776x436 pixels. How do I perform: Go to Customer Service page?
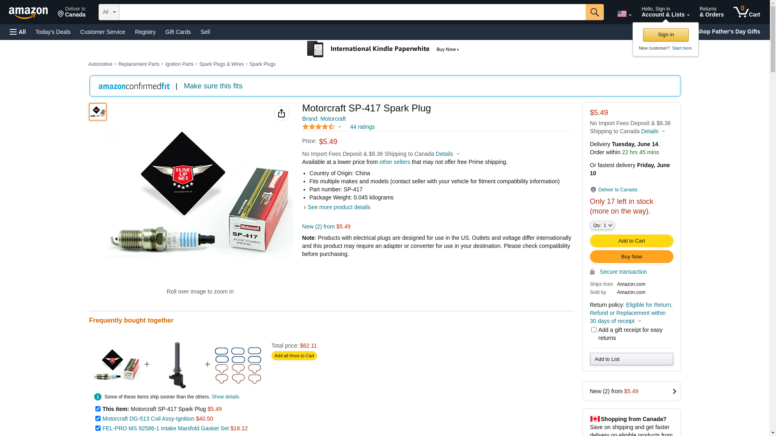point(103,32)
